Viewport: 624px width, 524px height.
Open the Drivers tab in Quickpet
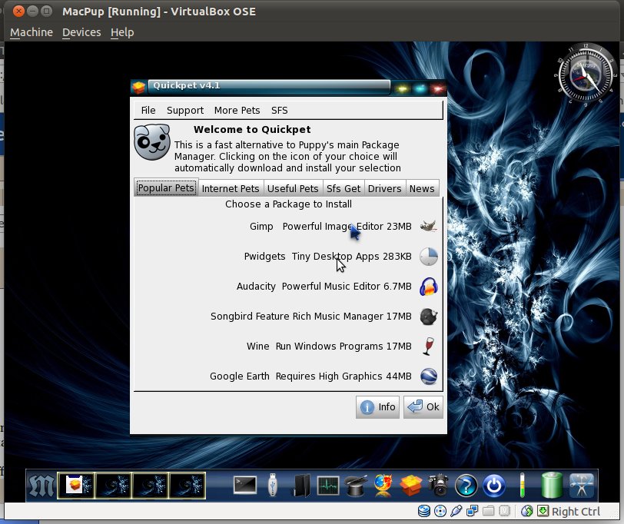(384, 187)
